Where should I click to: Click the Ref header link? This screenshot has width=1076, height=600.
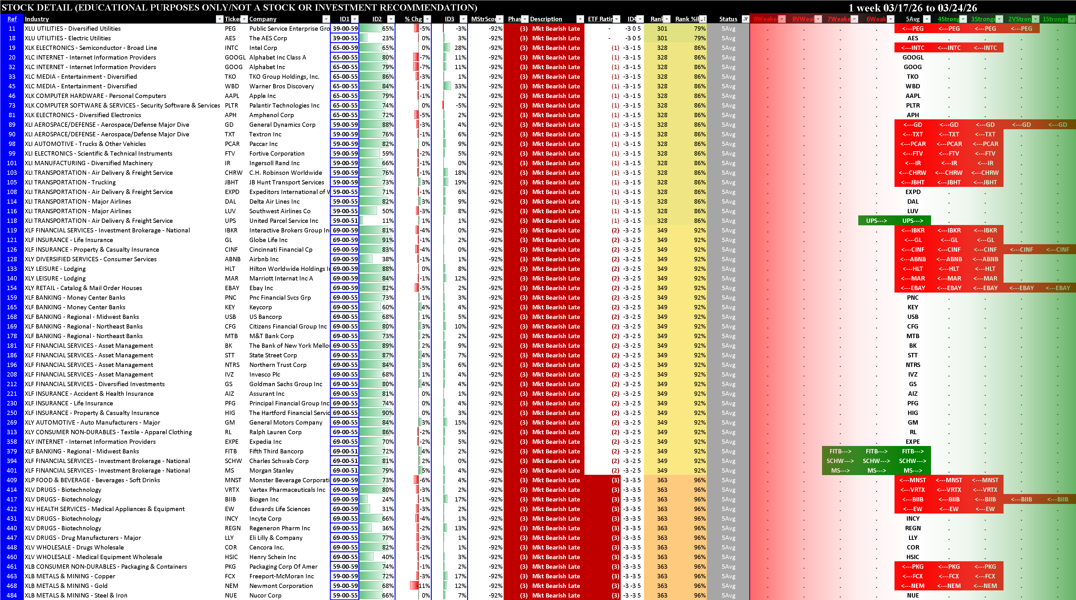click(x=12, y=19)
